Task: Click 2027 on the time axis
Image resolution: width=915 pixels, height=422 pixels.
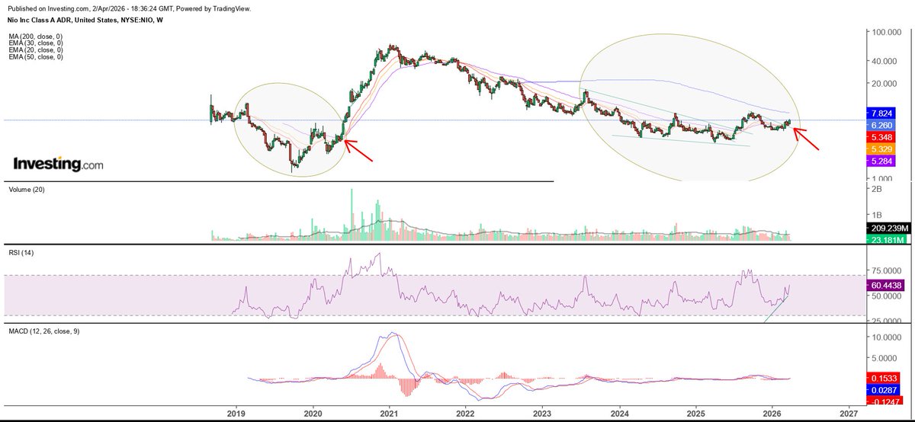Action: tap(849, 413)
